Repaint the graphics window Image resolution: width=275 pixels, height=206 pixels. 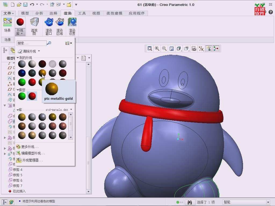coord(172,49)
